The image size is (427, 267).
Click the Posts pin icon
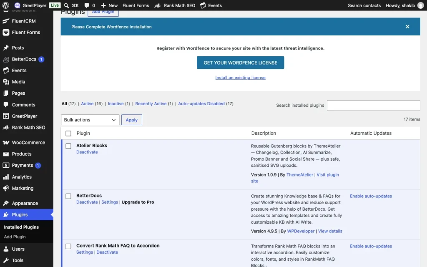pyautogui.click(x=6, y=48)
